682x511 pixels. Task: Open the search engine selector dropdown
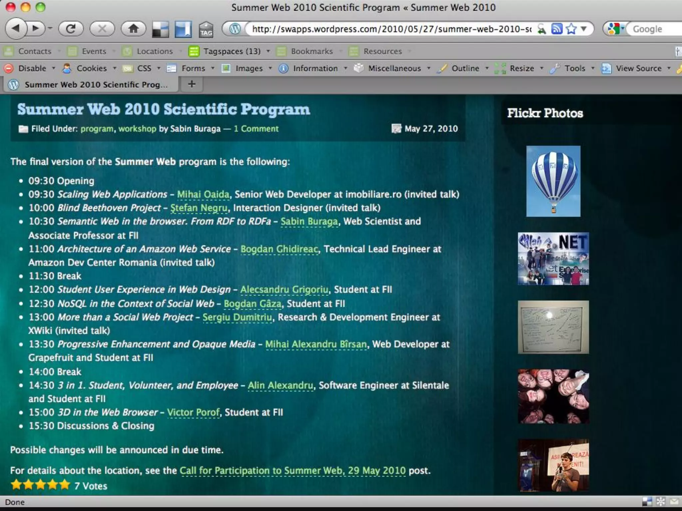tap(616, 29)
